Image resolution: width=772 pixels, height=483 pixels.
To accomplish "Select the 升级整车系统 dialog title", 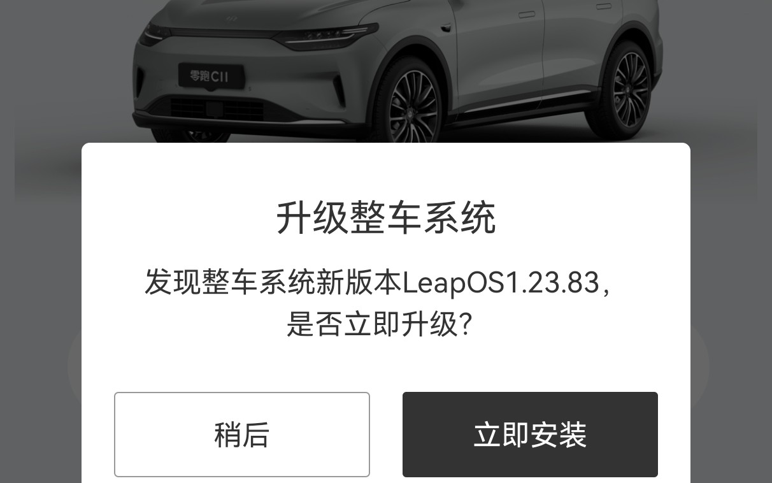I will 386,219.
